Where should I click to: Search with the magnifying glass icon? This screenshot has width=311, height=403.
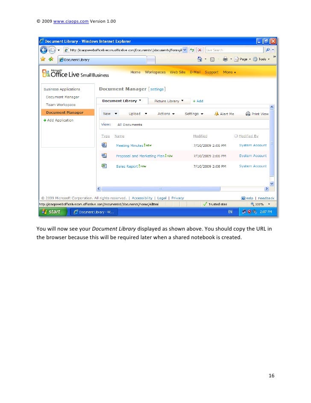point(267,50)
